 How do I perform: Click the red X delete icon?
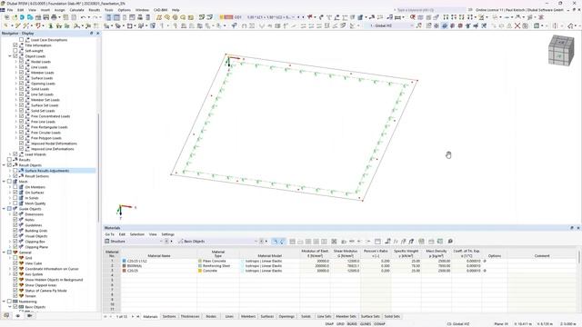[517, 25]
